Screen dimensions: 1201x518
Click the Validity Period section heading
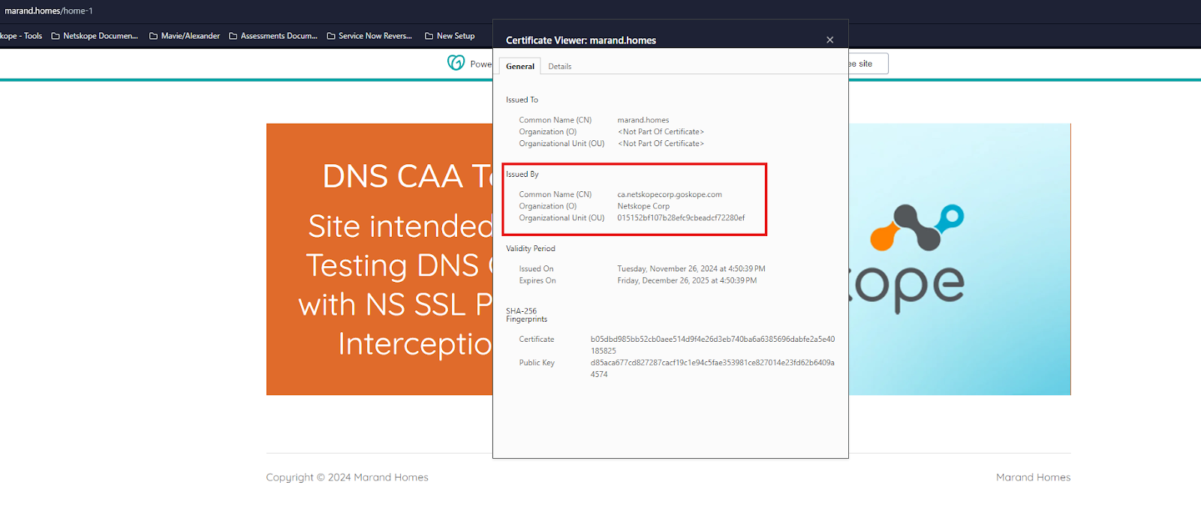(531, 249)
